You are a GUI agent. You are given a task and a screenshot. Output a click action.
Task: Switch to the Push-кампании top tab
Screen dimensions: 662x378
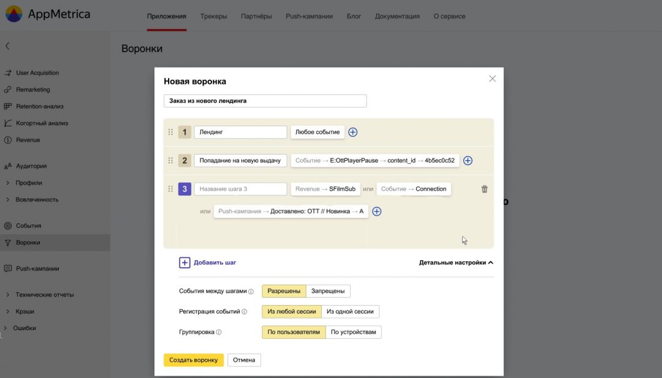click(x=309, y=17)
